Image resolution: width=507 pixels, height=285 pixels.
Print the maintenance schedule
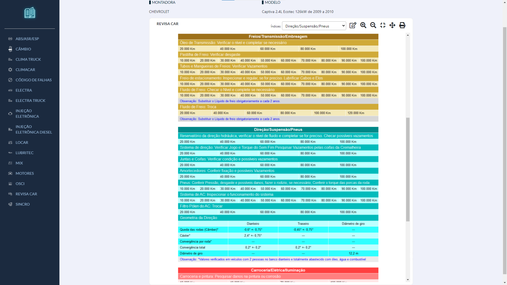pyautogui.click(x=402, y=25)
